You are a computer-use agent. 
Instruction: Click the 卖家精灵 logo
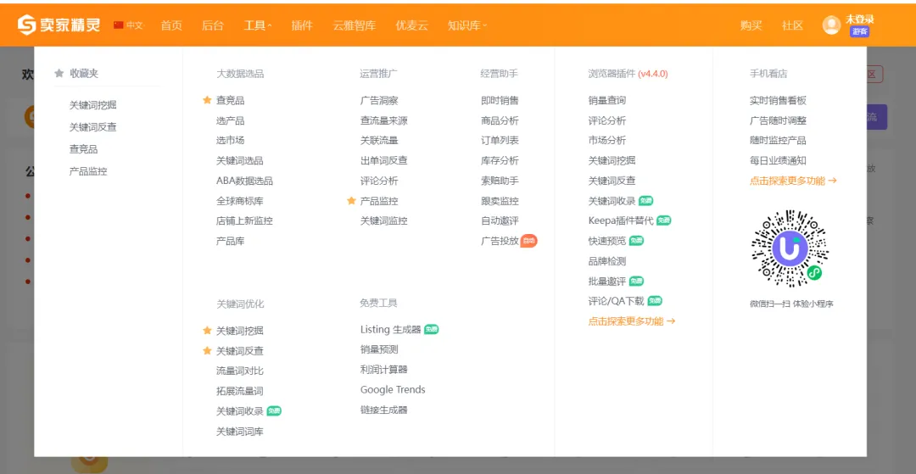coord(59,25)
